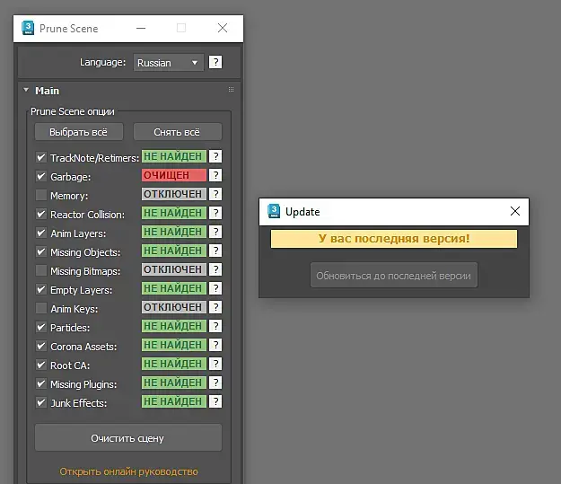Screen dimensions: 561x484
Task: Click the Prune Scene опции group label
Action: (x=73, y=111)
